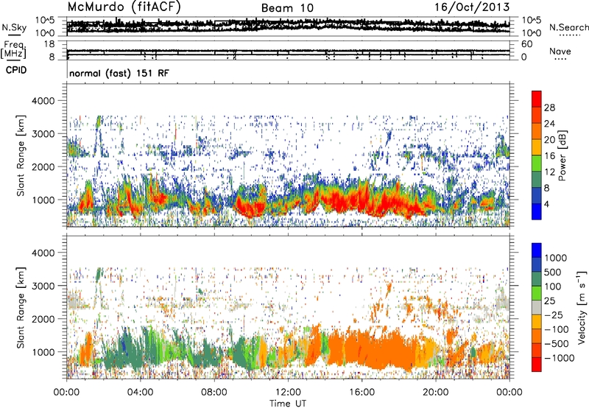Click the "500" tick on Velocity colorbar
The width and height of the screenshot is (589, 408).
tap(553, 272)
